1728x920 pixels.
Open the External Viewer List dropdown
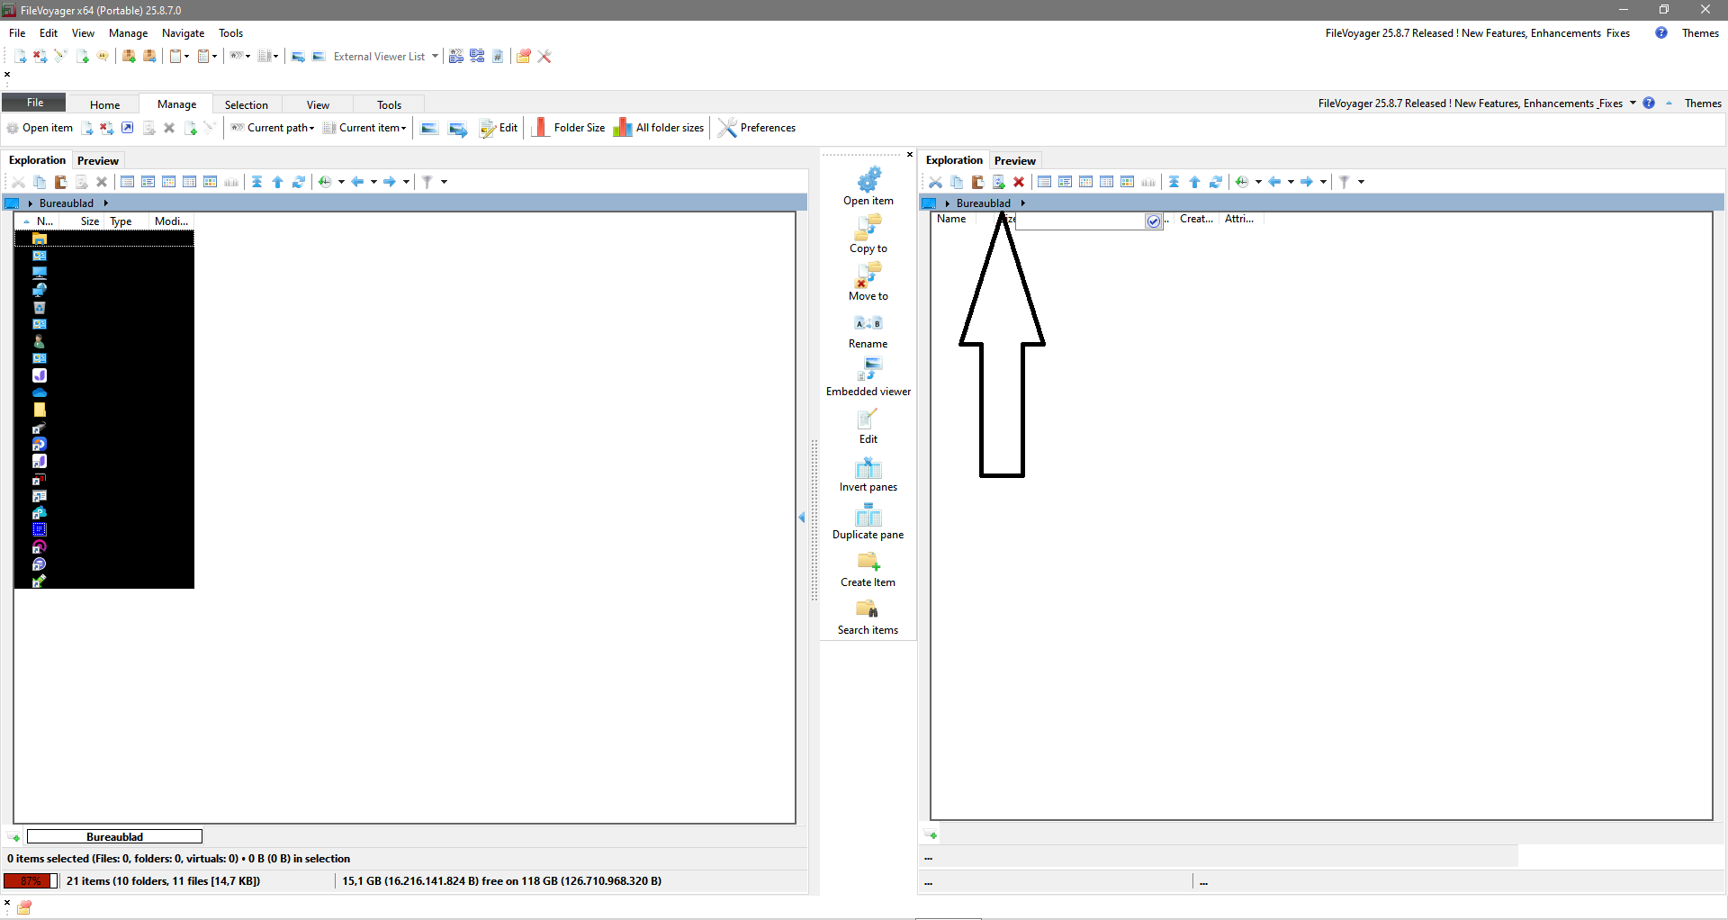pyautogui.click(x=435, y=57)
